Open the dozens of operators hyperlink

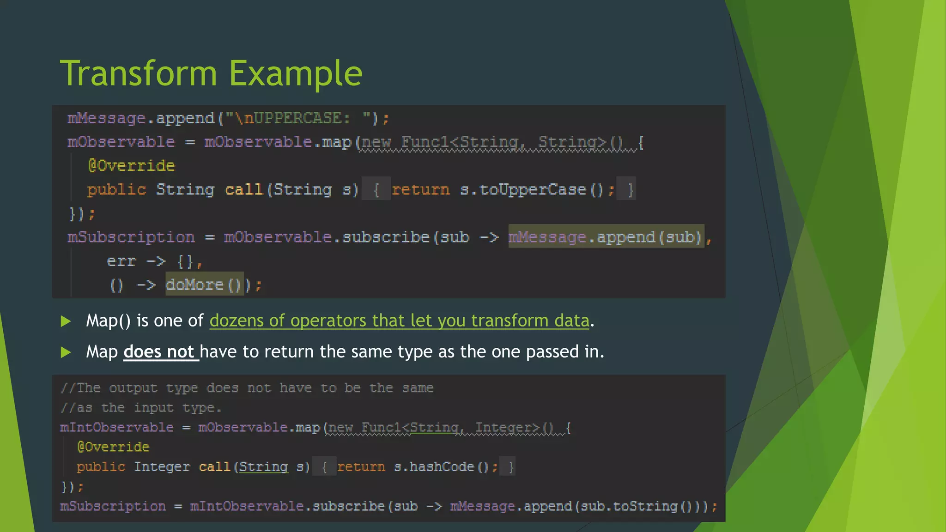point(399,320)
